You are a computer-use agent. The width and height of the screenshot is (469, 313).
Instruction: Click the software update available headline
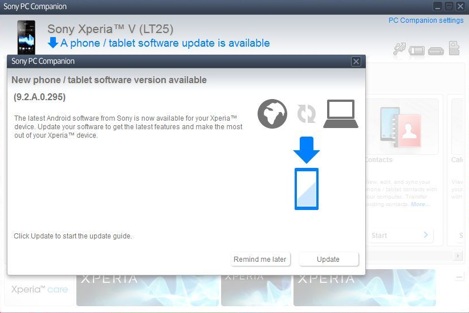tap(165, 43)
